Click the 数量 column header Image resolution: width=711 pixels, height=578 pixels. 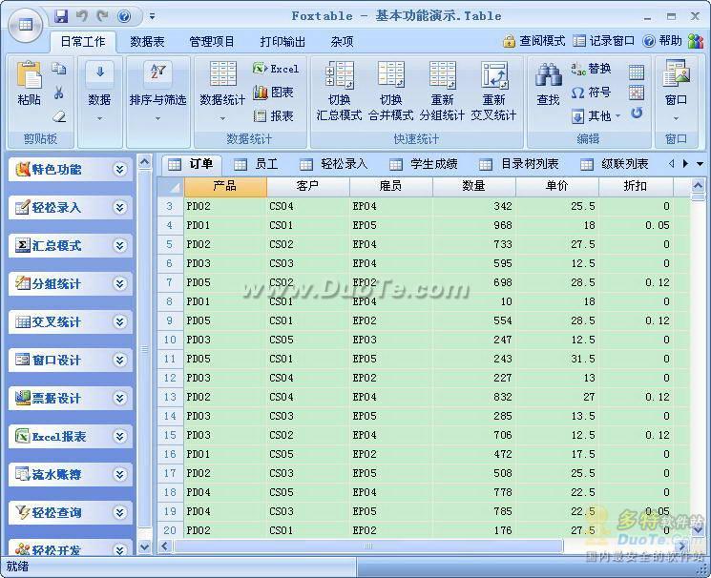coord(474,186)
